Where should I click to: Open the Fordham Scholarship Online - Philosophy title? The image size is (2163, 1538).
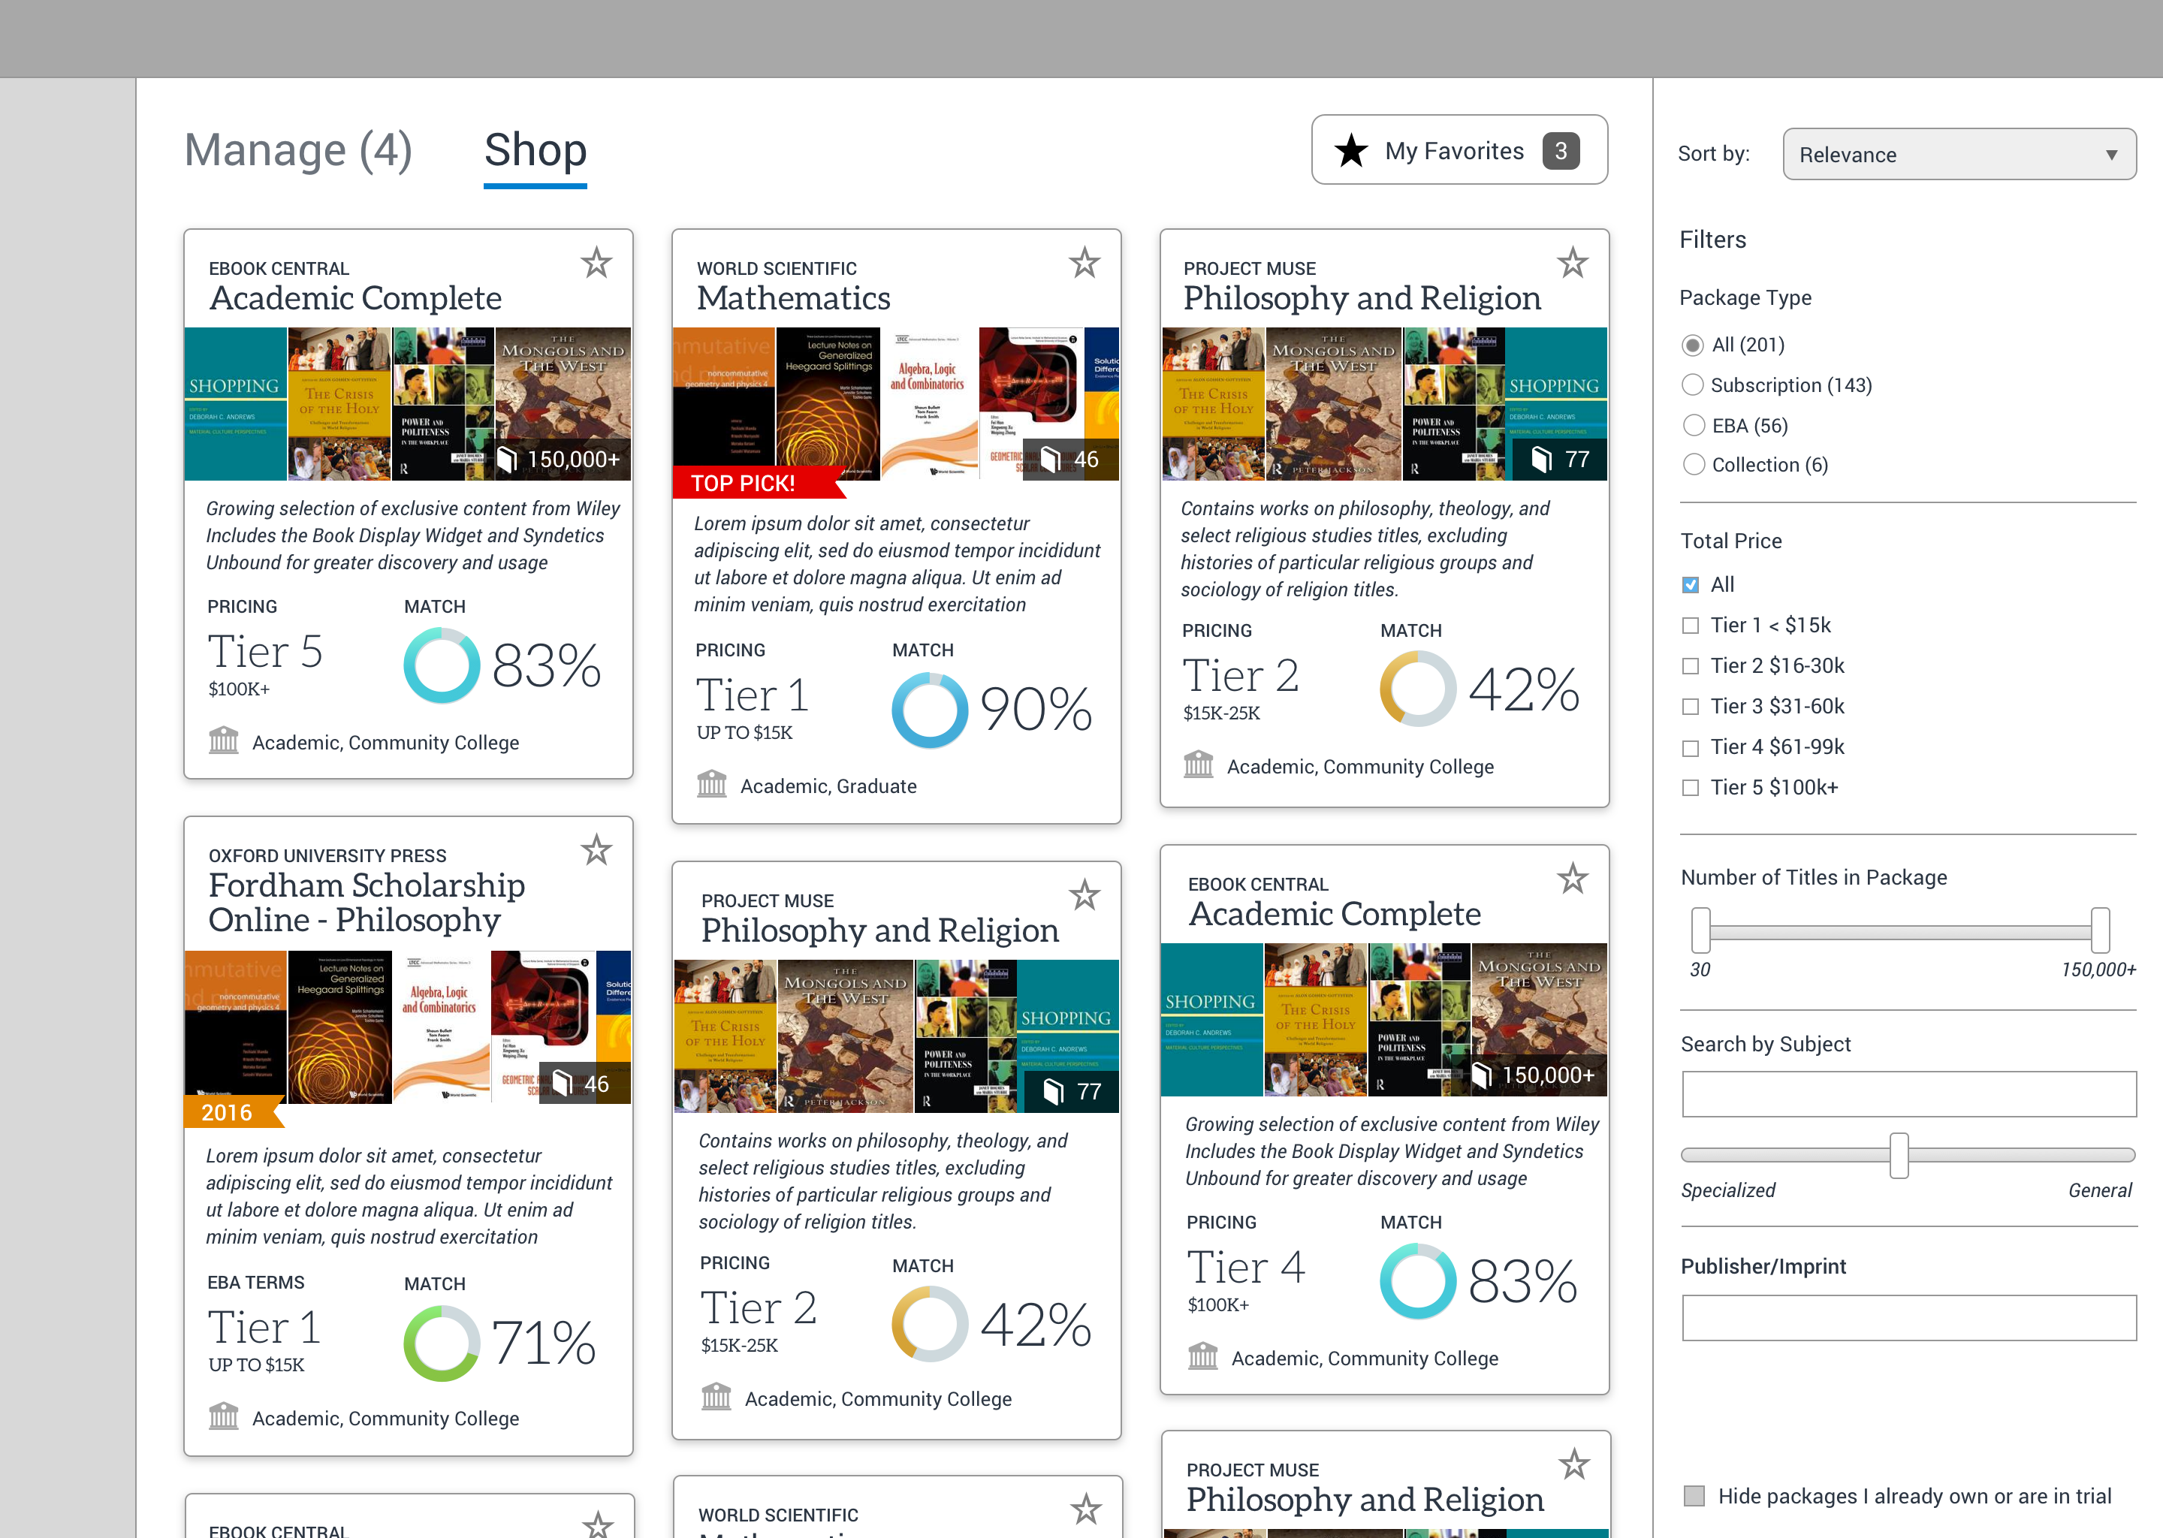367,902
